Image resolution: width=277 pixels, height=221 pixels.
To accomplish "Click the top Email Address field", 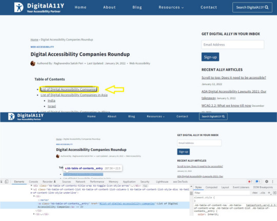I will point(233,45).
